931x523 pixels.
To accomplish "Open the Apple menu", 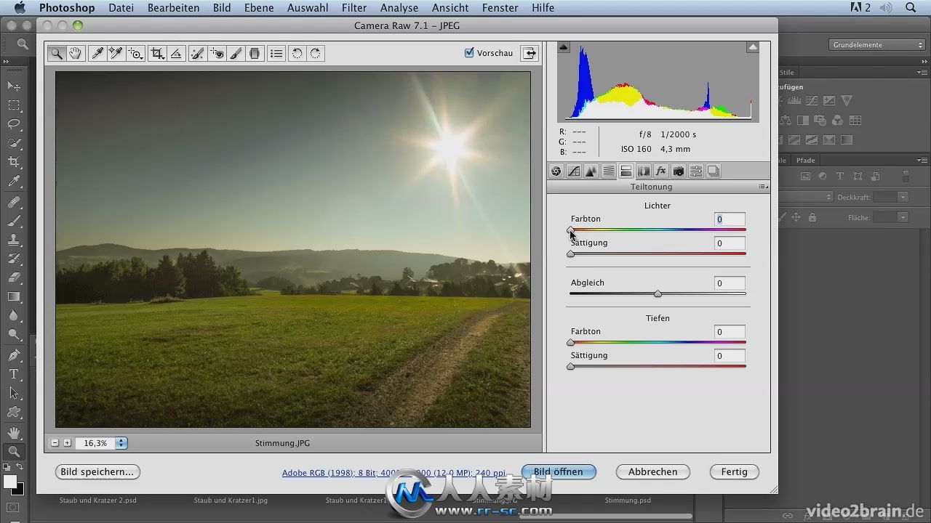I will pos(20,8).
